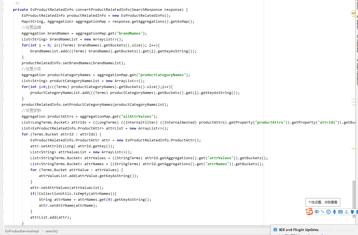Click the Sogou input method S logo
The image size is (358, 235).
[x=309, y=212]
